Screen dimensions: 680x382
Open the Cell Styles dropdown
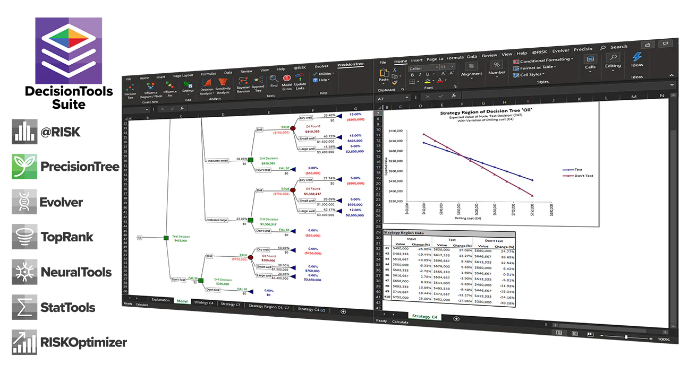pyautogui.click(x=528, y=75)
